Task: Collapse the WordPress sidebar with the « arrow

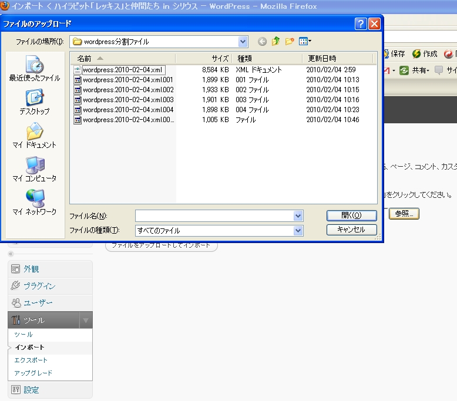Action: click(11, 254)
